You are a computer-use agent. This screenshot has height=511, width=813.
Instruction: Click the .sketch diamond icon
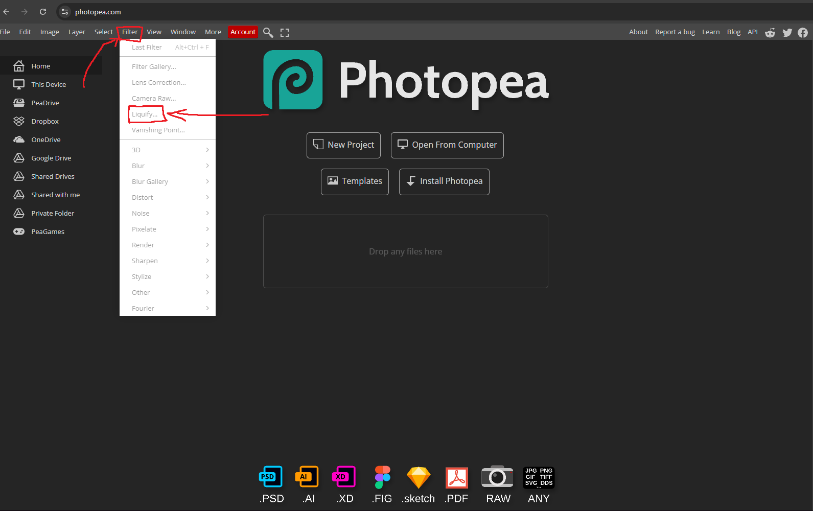point(419,477)
